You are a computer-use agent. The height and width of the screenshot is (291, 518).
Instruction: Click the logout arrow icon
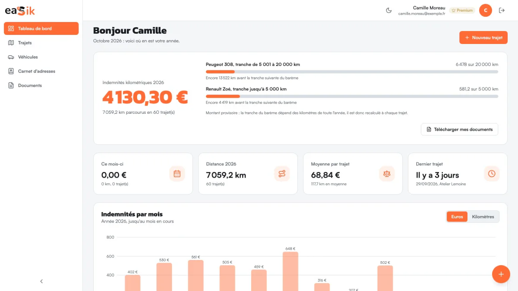[x=502, y=10]
